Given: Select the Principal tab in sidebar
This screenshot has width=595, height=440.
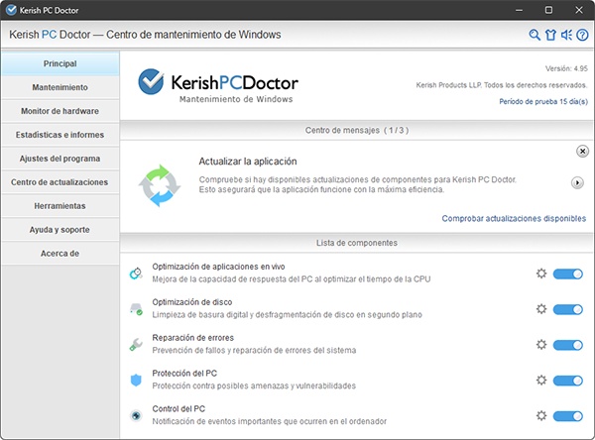Looking at the screenshot, I should point(59,63).
